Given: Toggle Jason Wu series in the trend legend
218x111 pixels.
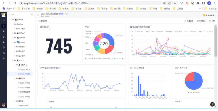Looking at the screenshot, I should click(x=139, y=32).
